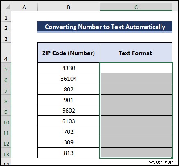Viewport: 179px width, 166px height.
Task: Click the wsxdn.com watermark text
Action: pos(161,162)
